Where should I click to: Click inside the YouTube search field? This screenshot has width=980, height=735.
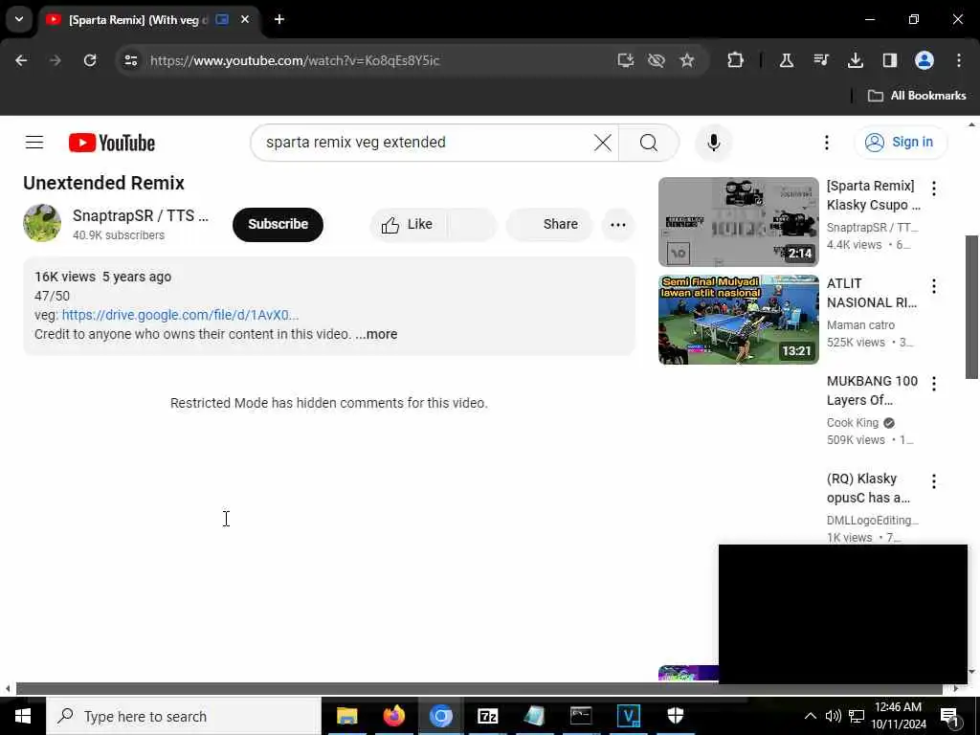[425, 143]
